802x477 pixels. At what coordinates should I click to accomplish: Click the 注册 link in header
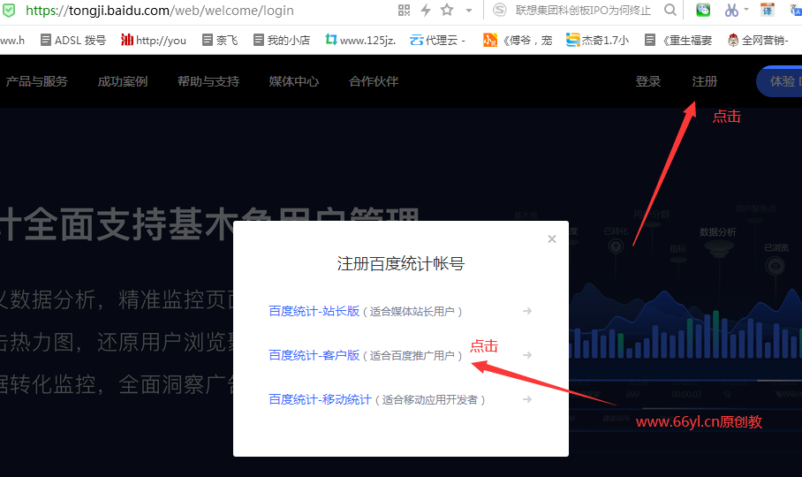[704, 81]
